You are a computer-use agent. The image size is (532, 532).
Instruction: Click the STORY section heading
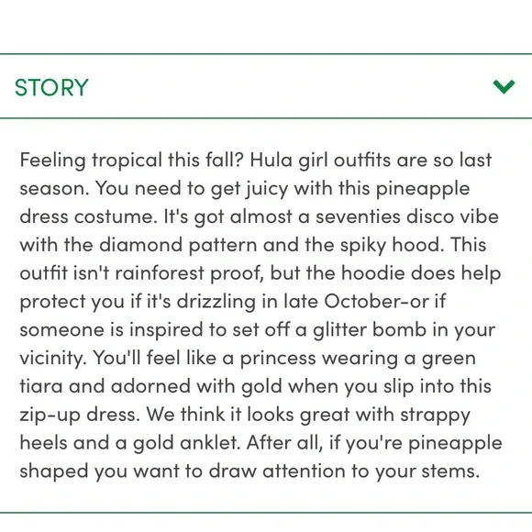coord(51,87)
